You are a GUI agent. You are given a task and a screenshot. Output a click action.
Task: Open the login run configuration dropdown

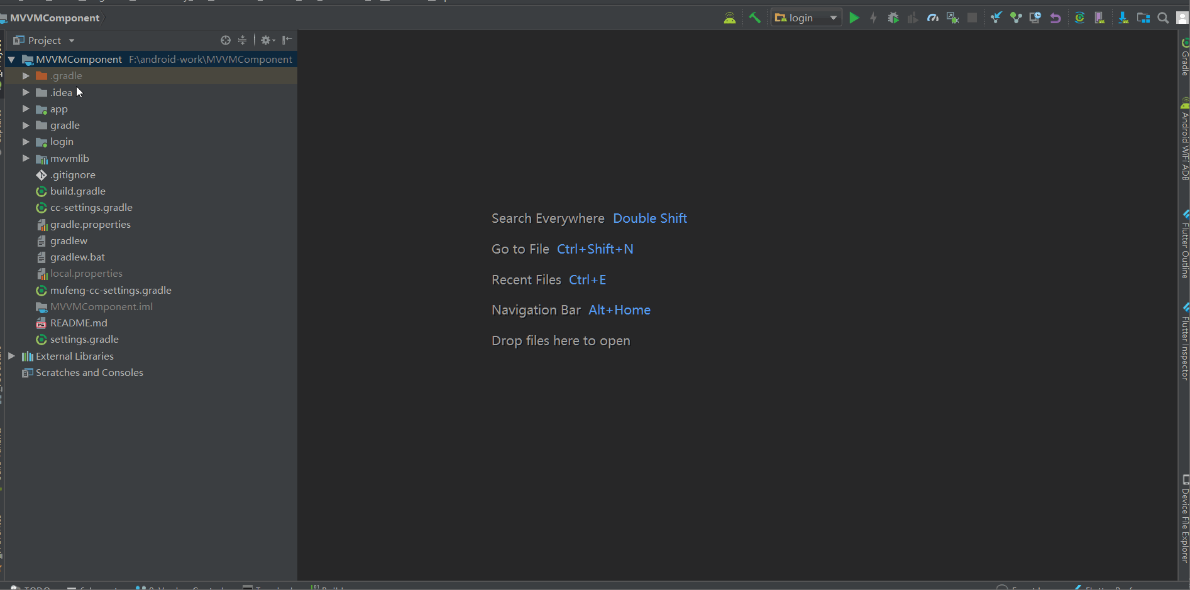807,18
